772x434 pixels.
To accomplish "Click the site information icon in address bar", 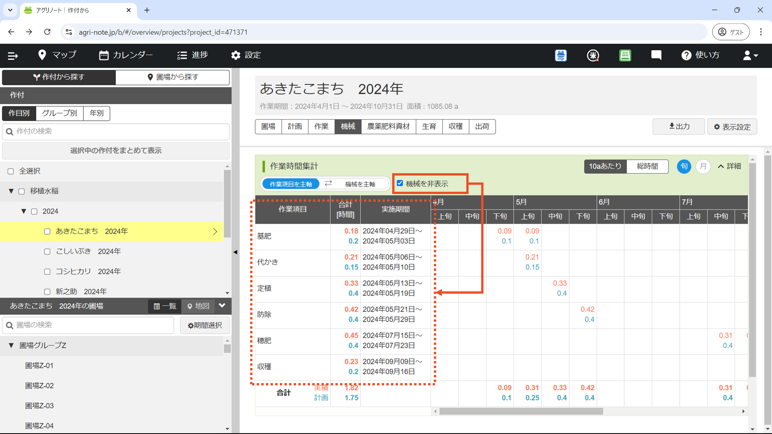I will pyautogui.click(x=69, y=32).
